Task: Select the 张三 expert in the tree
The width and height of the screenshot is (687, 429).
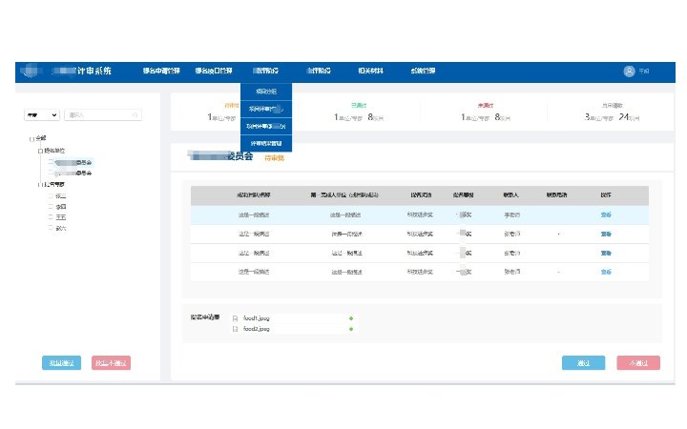Action: coord(61,196)
